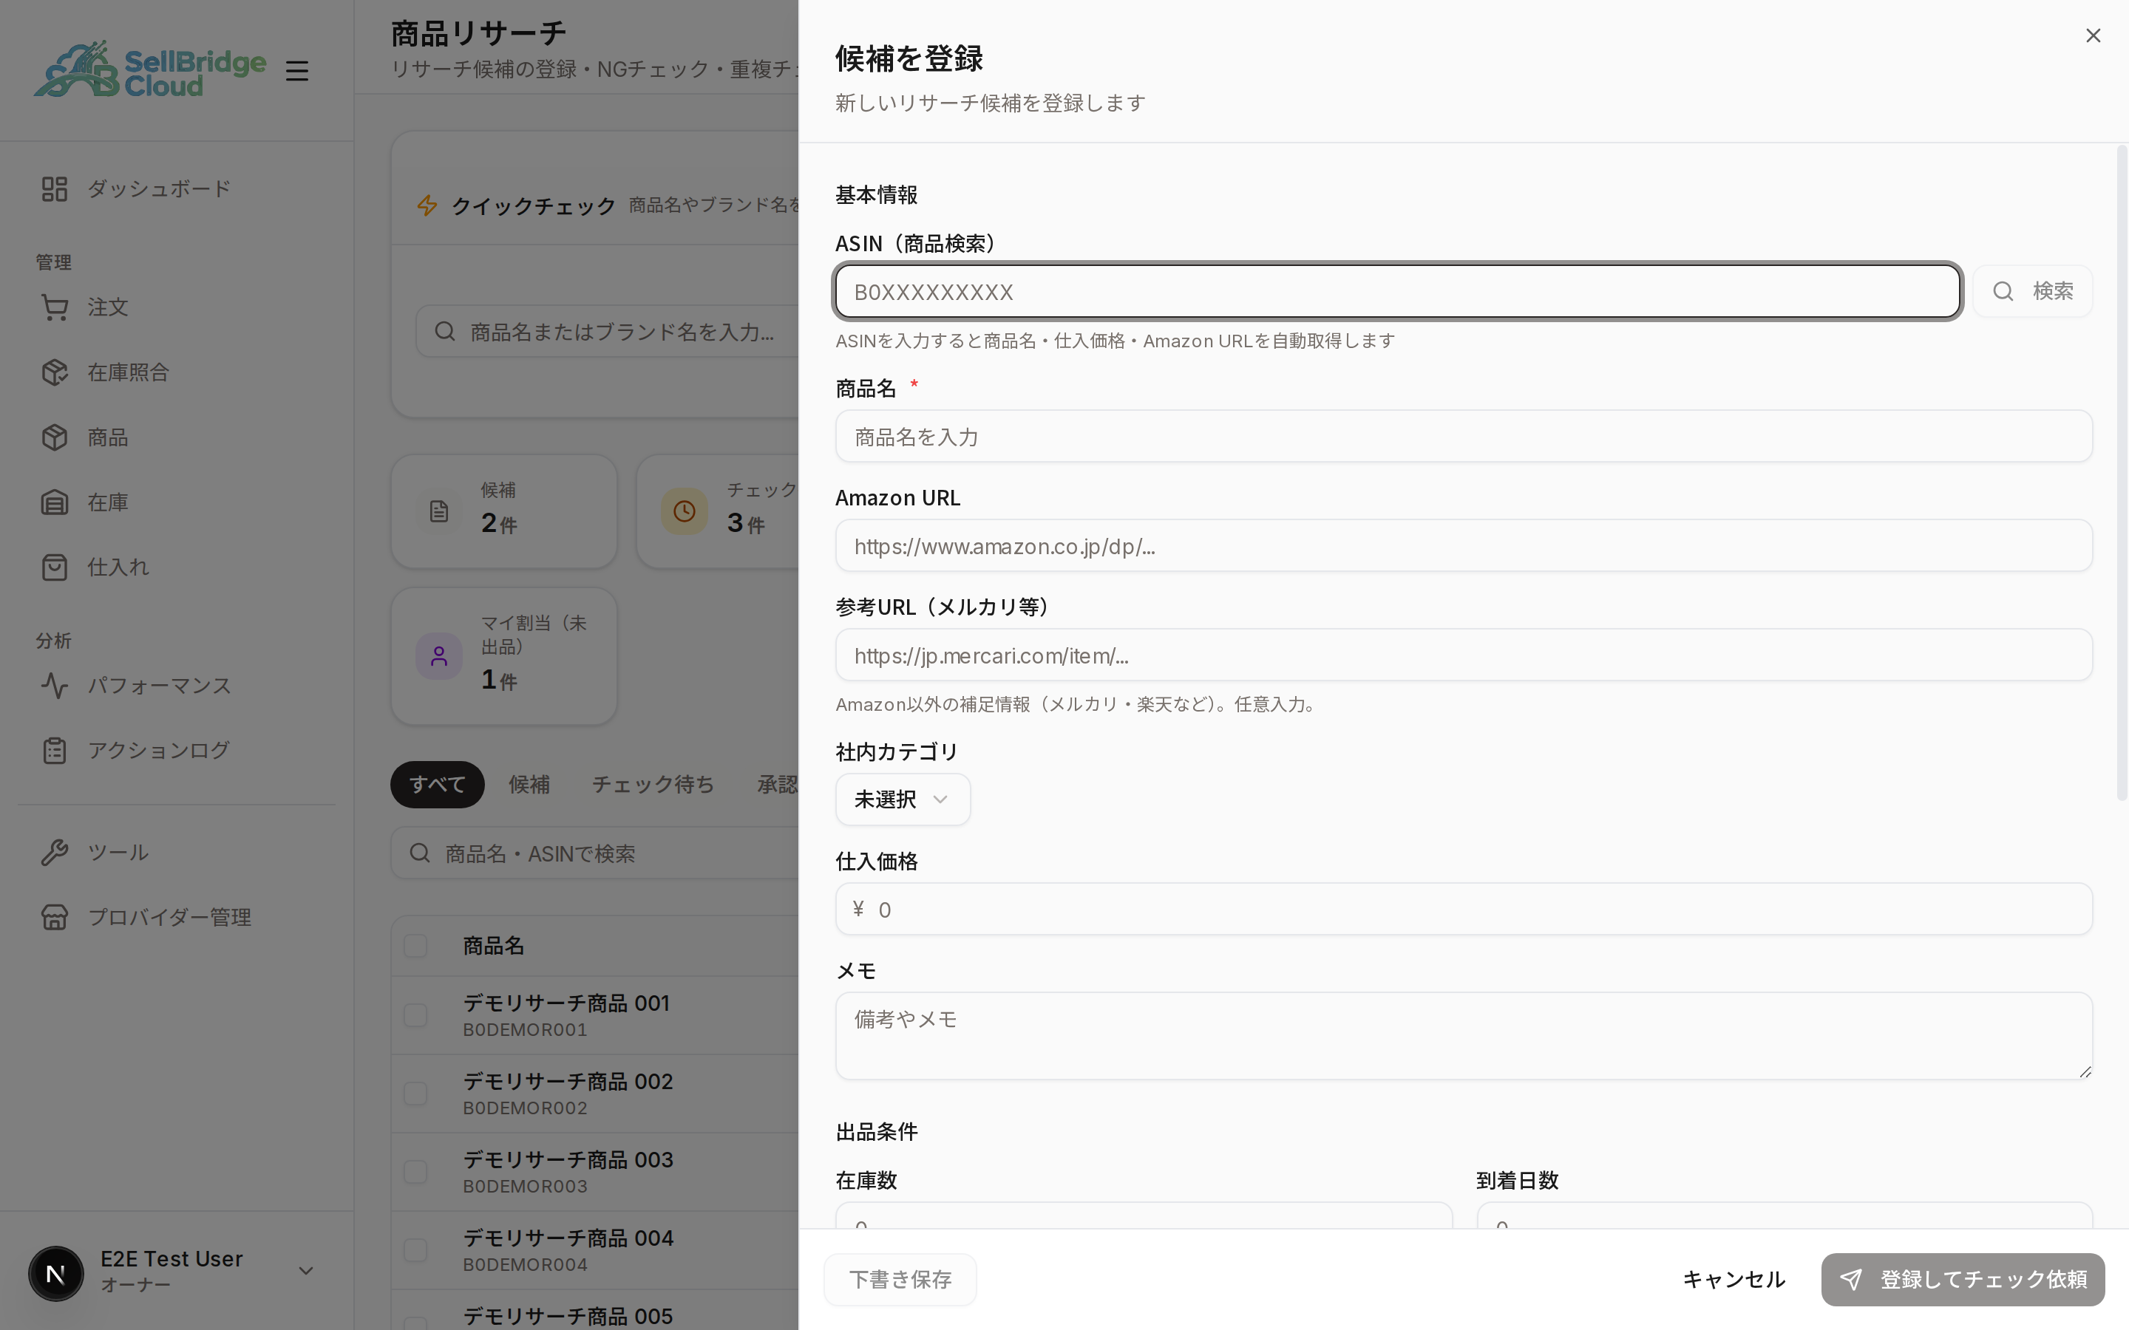Open プロバイダー管理 in the sidebar

pos(176,918)
